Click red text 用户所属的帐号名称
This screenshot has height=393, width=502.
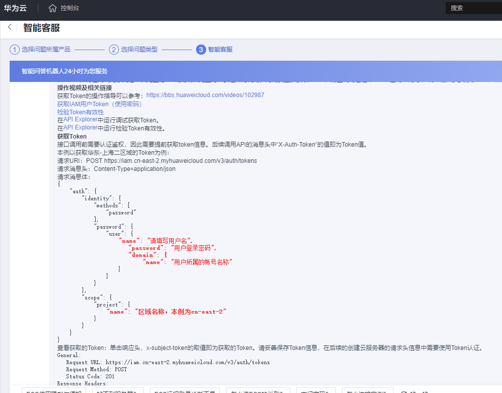point(202,262)
